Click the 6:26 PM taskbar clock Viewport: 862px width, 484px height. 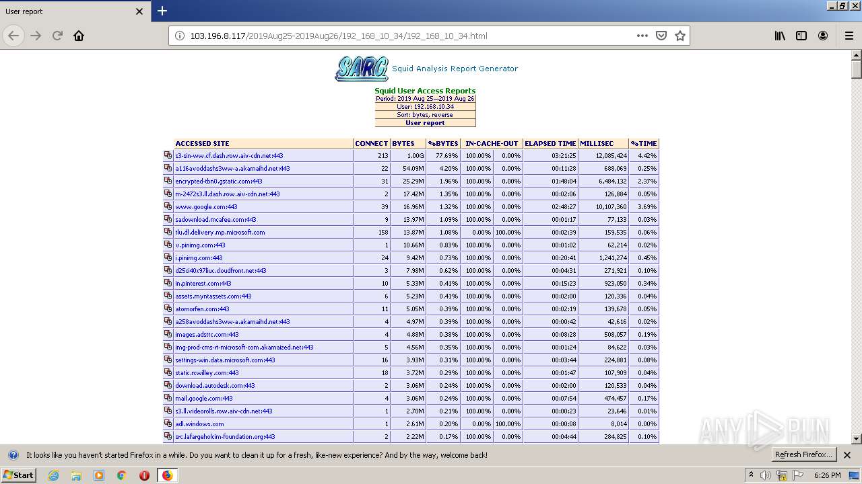(x=827, y=475)
